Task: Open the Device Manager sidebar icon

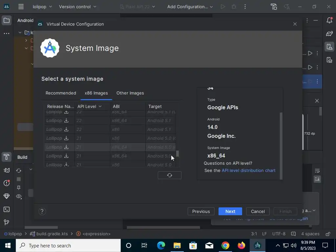Action: click(329, 47)
